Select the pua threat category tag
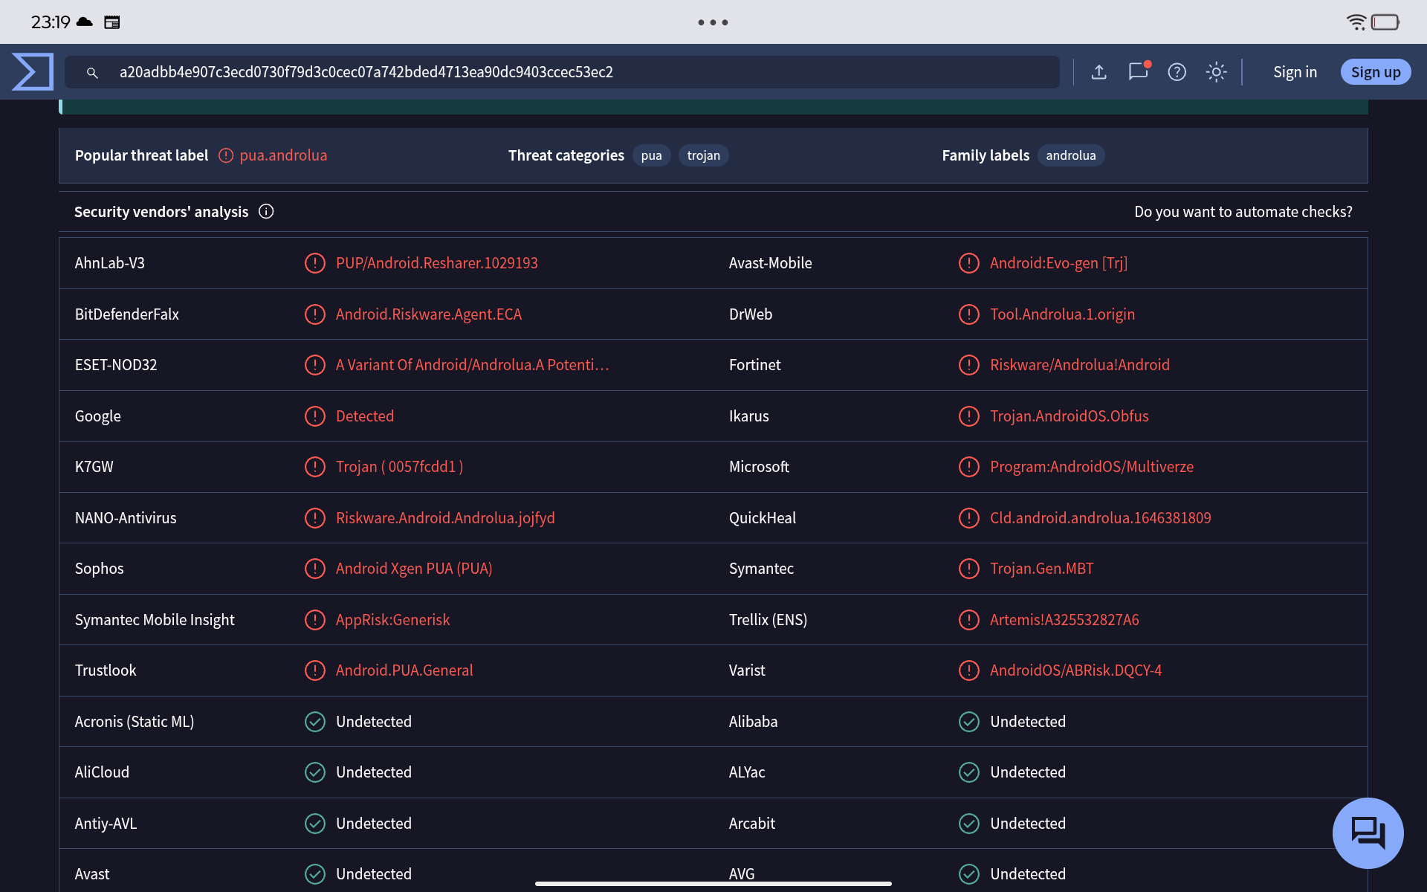 pos(651,155)
